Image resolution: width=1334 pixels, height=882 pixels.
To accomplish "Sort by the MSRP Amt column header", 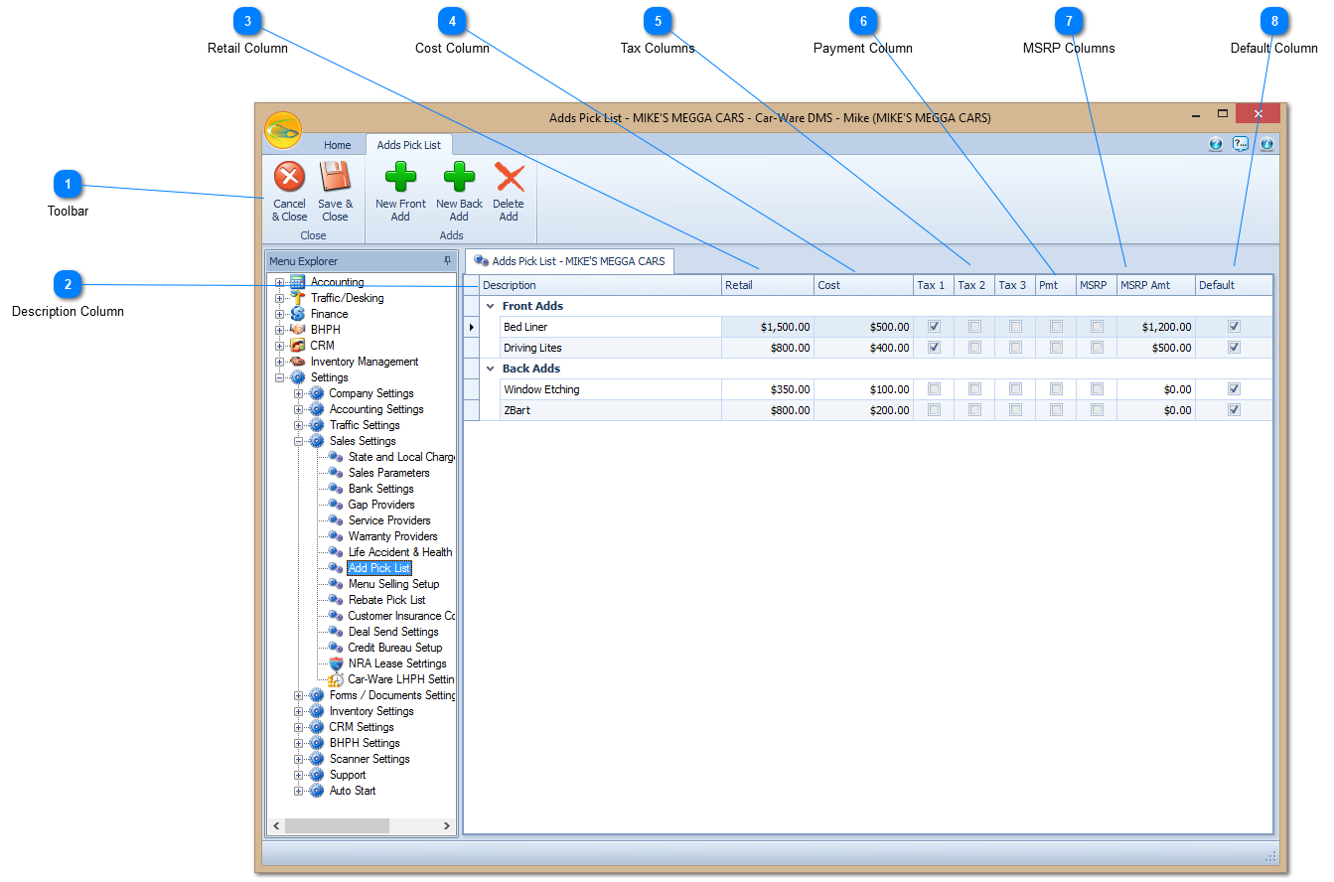I will click(x=1156, y=285).
